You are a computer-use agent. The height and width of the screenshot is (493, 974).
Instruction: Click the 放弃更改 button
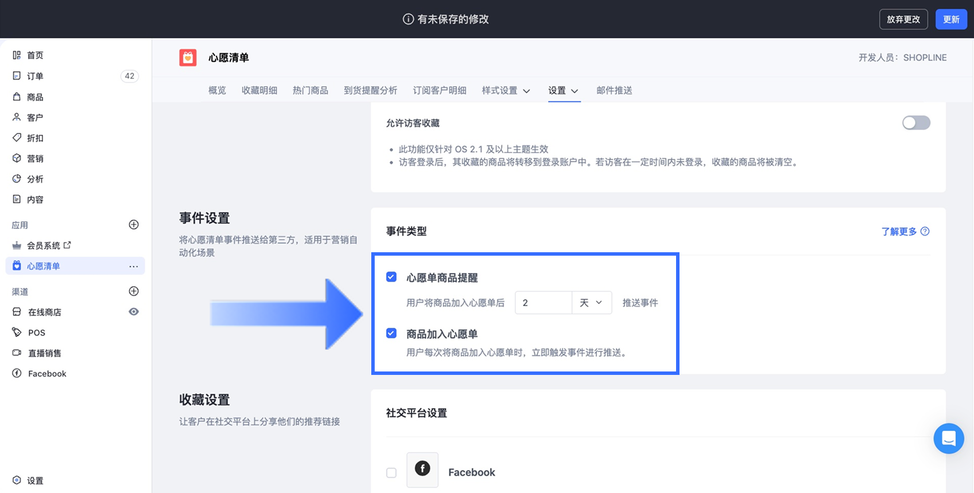pyautogui.click(x=904, y=19)
